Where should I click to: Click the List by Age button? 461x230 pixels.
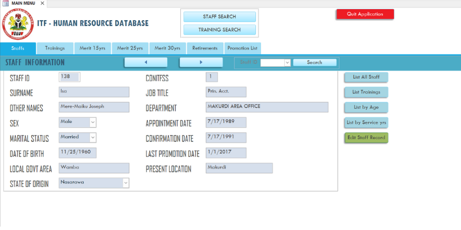click(x=366, y=108)
